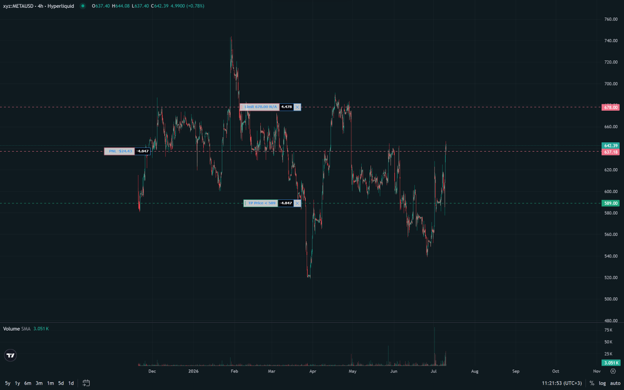Click the 4.478 limit order quantity

pos(287,107)
